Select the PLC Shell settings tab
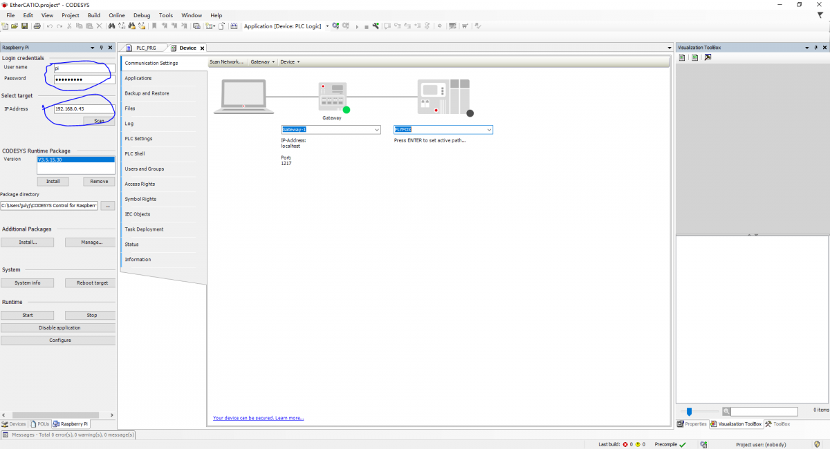Screen dimensions: 830x449 coord(135,153)
